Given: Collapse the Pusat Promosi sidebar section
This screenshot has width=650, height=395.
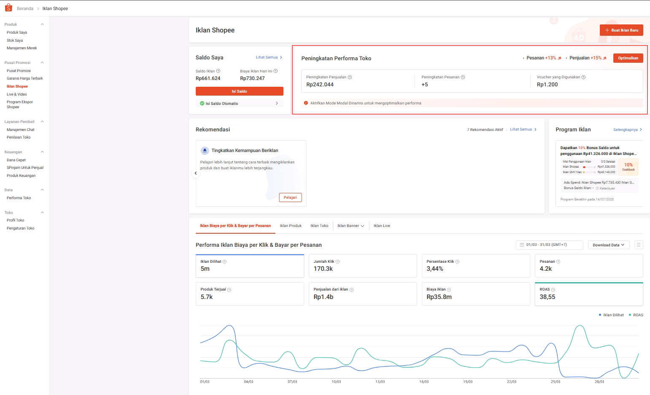Looking at the screenshot, I should [42, 63].
